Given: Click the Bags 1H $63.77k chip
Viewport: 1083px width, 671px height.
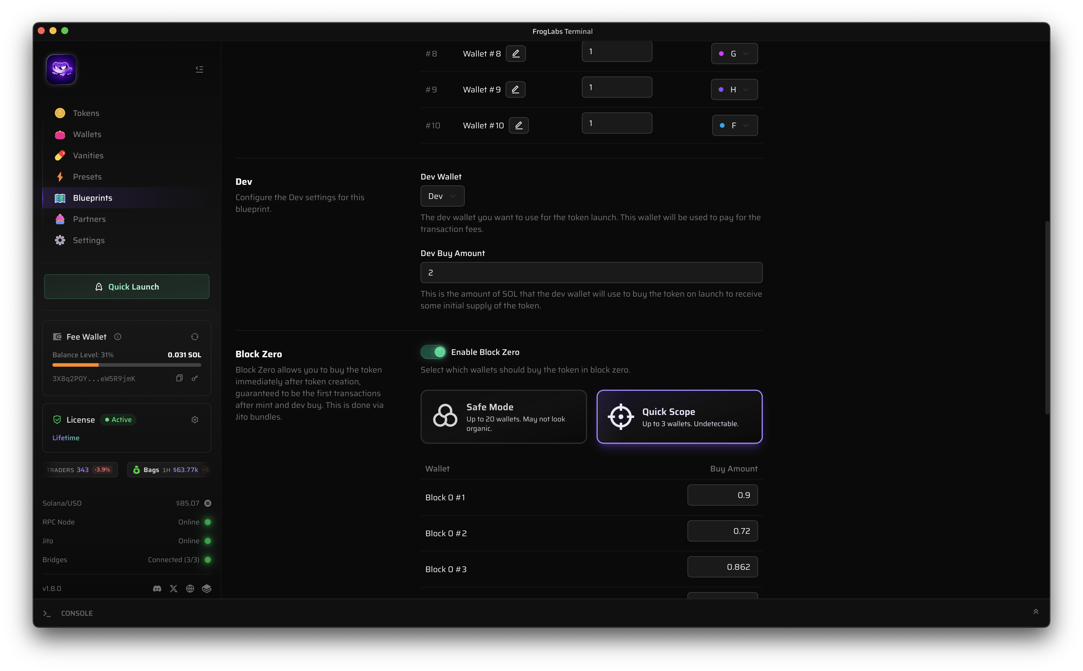Looking at the screenshot, I should click(169, 469).
